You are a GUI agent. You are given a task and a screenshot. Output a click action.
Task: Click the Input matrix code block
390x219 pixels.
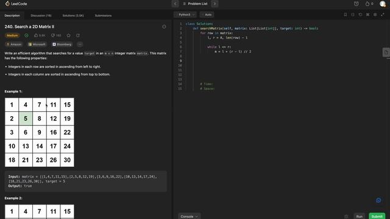coord(85,181)
